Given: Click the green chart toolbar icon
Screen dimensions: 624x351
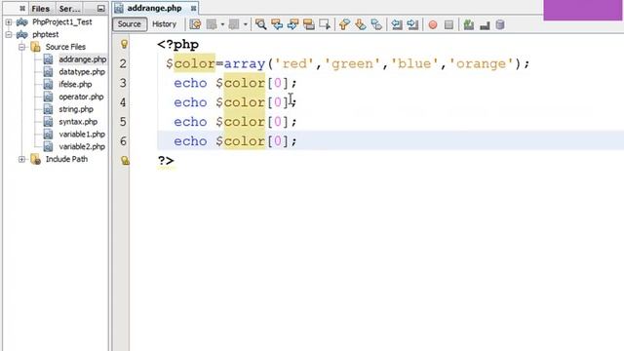Looking at the screenshot, I should point(469,24).
